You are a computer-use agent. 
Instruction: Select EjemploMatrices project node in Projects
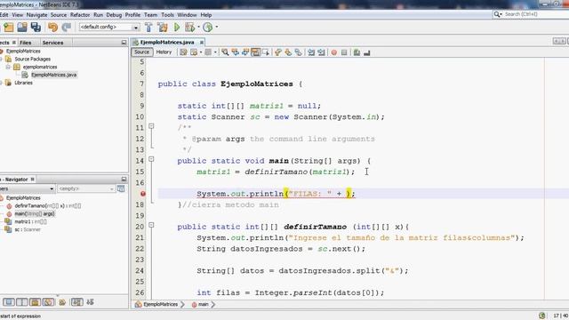pyautogui.click(x=23, y=52)
